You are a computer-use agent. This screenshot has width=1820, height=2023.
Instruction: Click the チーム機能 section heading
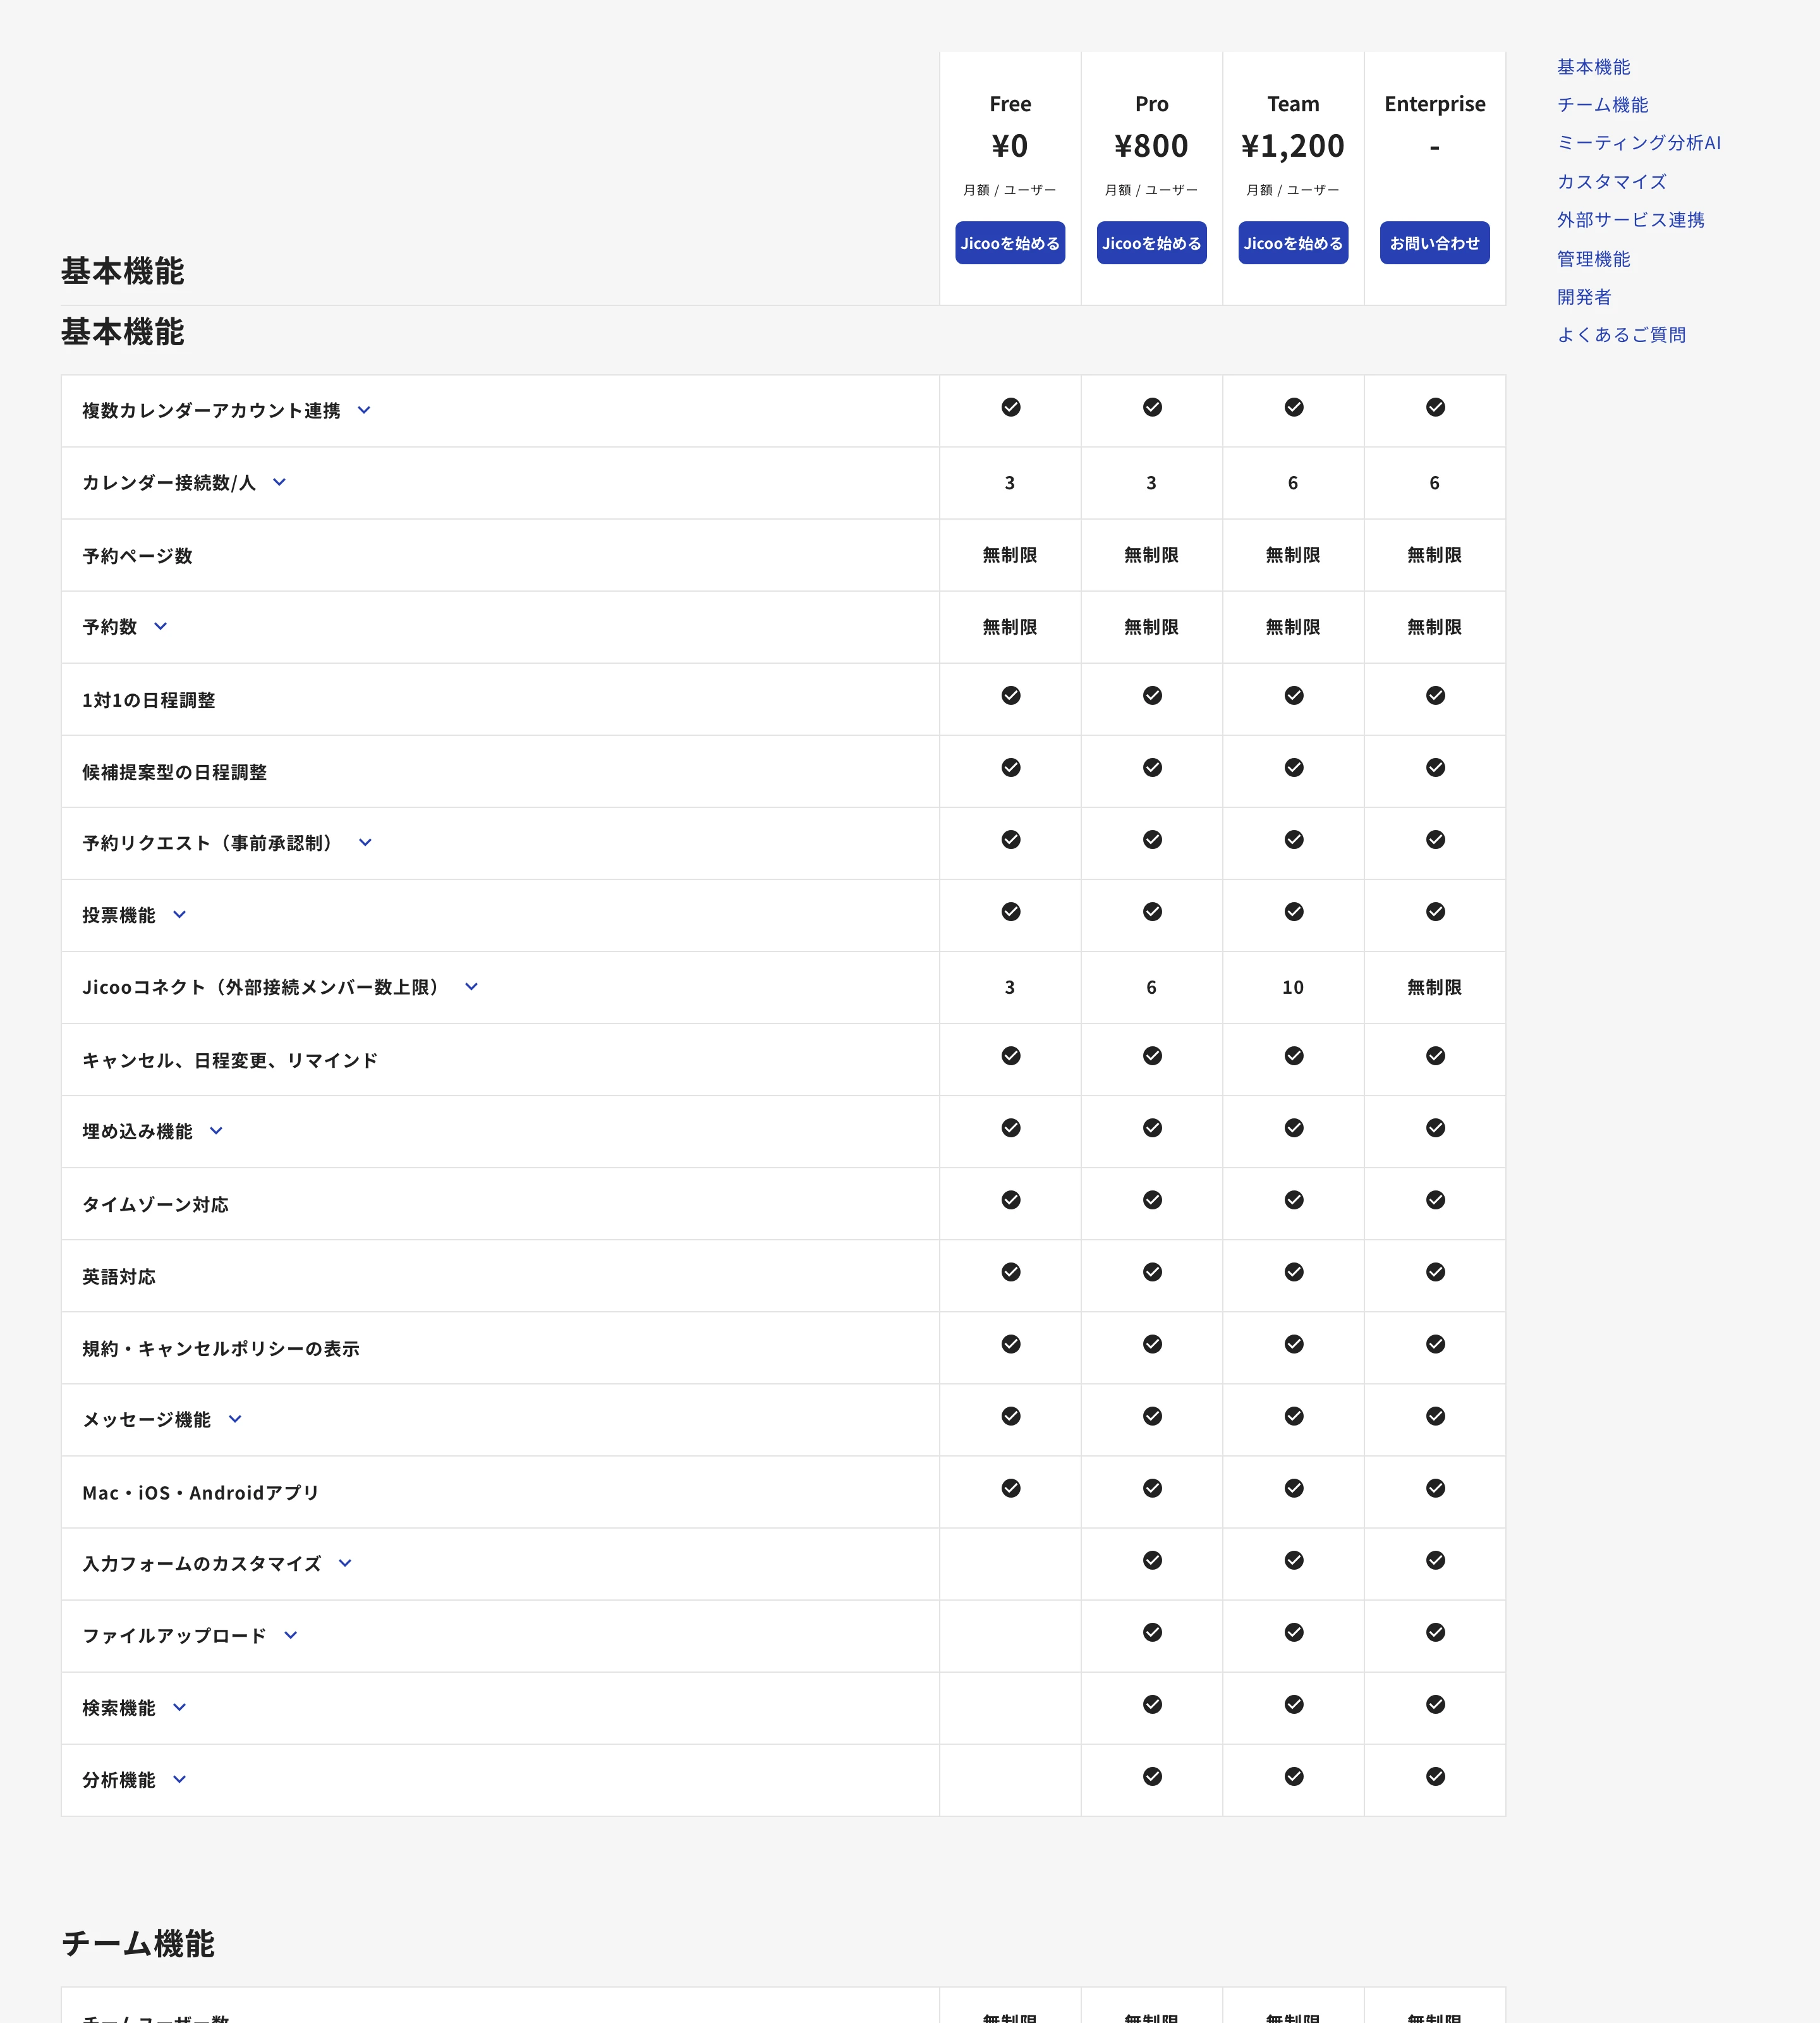(138, 1944)
